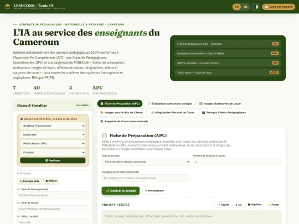Click the clapperboard icon on Prompts Vidéos tab
This screenshot has width=299, height=224.
tap(203, 112)
